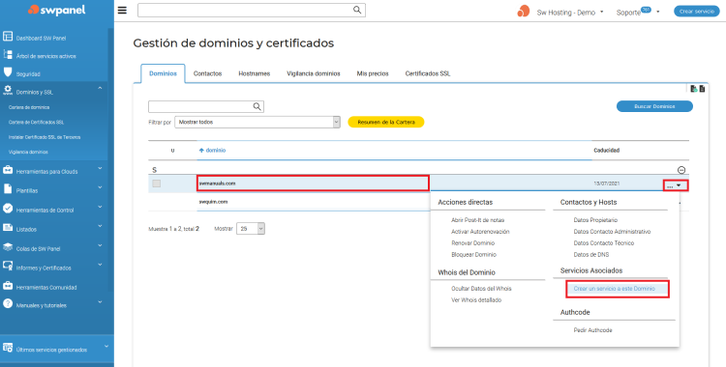Select Activar Autorenovación
The height and width of the screenshot is (367, 726).
[480, 232]
